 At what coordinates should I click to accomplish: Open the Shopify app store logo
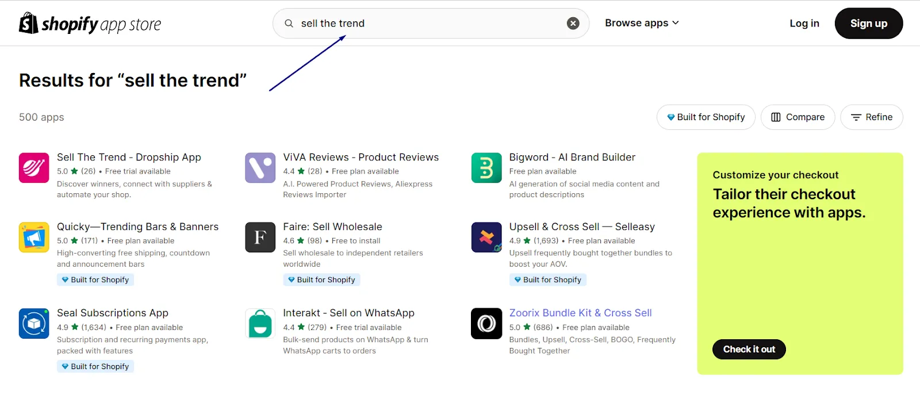click(x=90, y=24)
